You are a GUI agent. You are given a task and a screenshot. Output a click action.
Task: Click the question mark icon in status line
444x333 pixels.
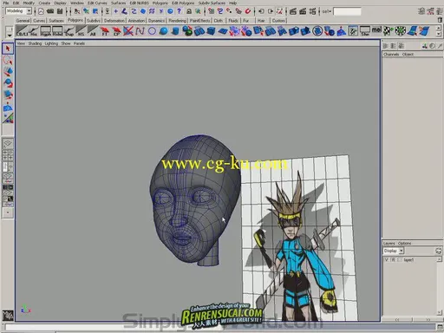180,11
